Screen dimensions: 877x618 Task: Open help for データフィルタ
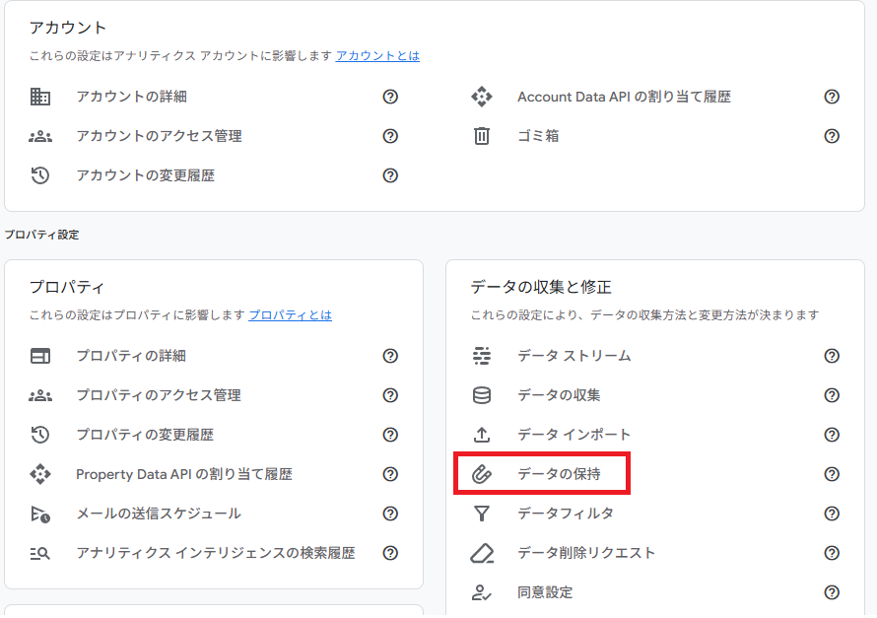tap(832, 514)
